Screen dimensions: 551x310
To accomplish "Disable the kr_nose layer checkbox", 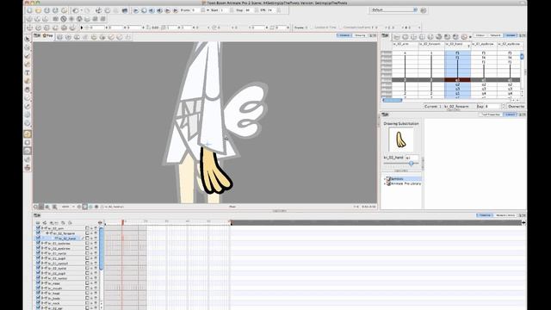I will tap(38, 282).
